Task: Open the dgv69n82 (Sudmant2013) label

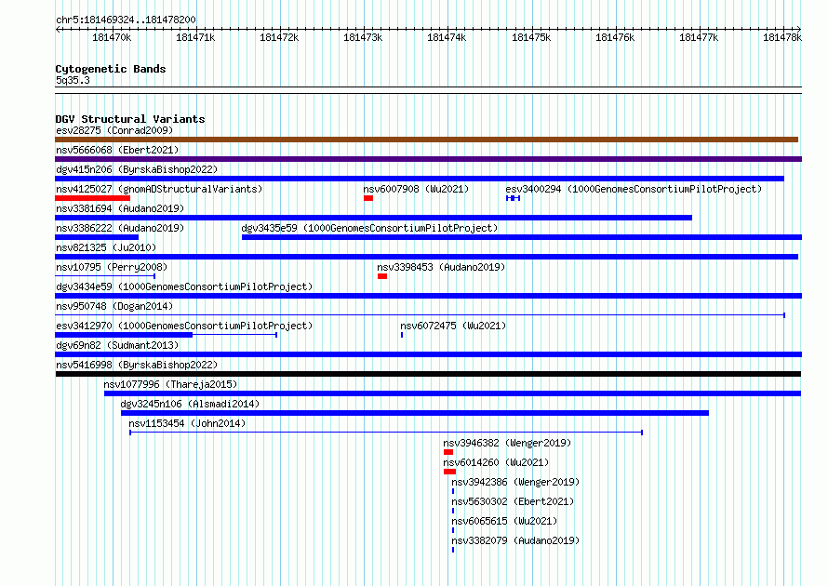Action: point(117,345)
